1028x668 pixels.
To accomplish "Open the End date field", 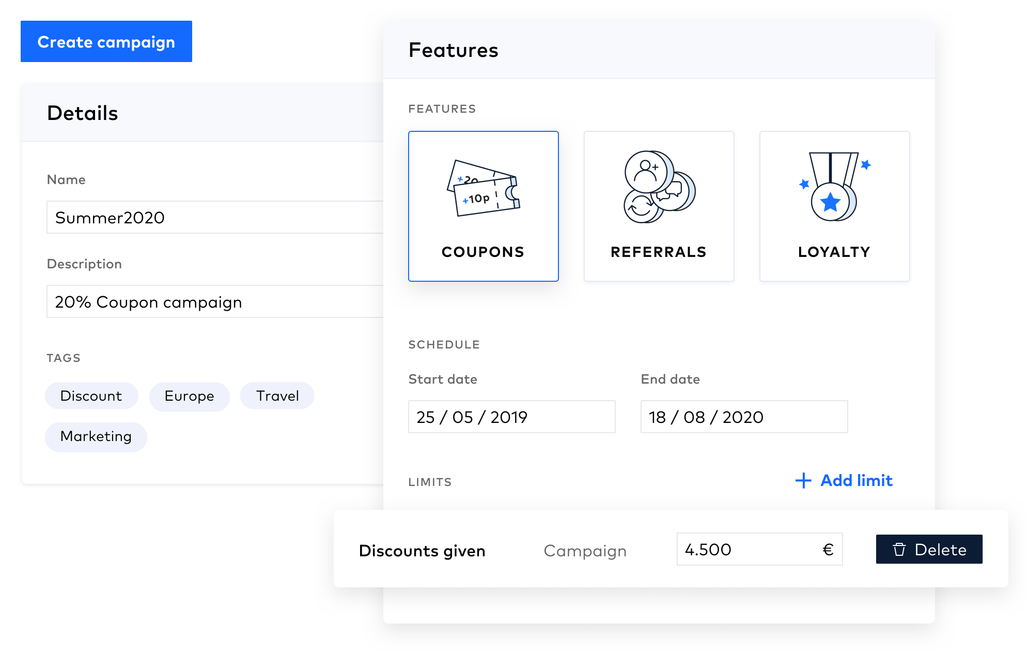I will pos(744,417).
